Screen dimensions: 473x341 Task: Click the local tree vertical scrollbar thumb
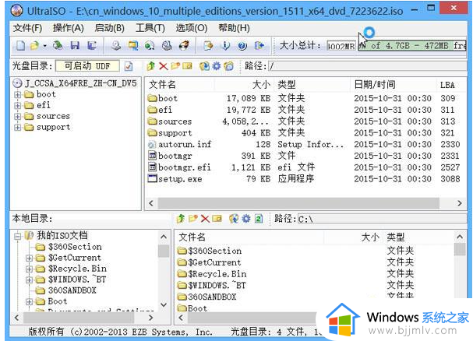point(164,251)
